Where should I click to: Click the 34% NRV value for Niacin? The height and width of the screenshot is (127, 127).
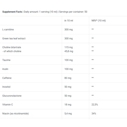[x=94, y=114]
